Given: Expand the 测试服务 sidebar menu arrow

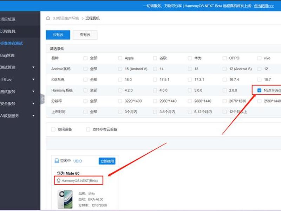Looking at the screenshot, I should tap(33, 91).
